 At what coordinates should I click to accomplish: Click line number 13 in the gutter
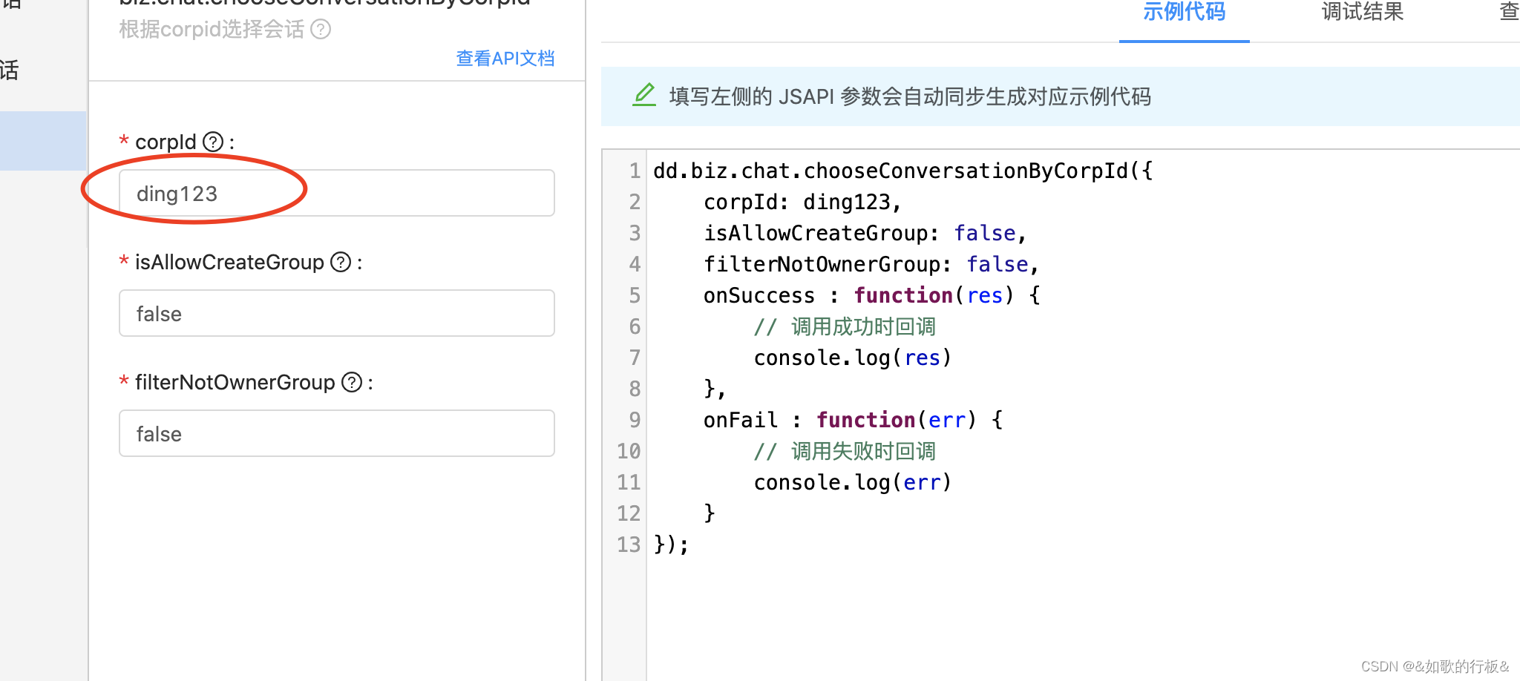click(x=629, y=545)
